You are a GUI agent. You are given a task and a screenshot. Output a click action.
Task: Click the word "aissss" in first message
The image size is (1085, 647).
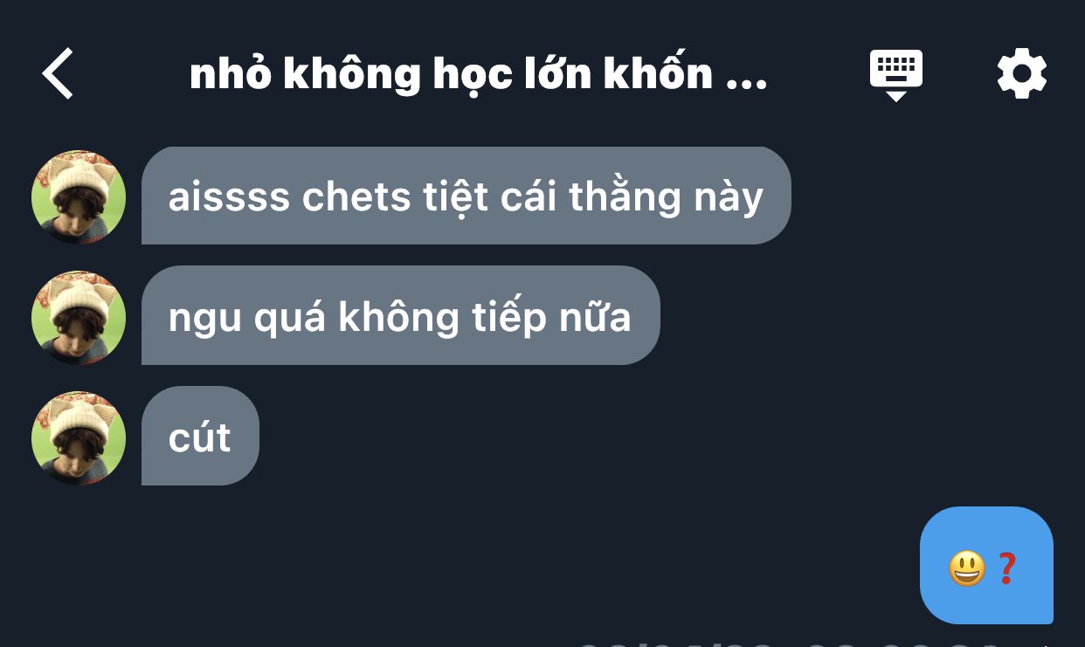coord(229,197)
